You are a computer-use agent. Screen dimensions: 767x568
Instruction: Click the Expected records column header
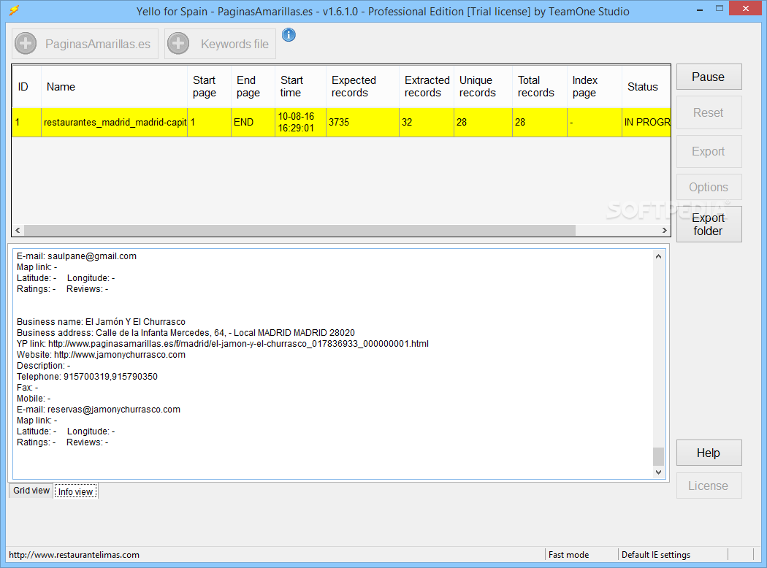tap(362, 87)
